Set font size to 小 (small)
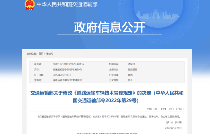The height and width of the screenshot is (139, 210). [171, 109]
